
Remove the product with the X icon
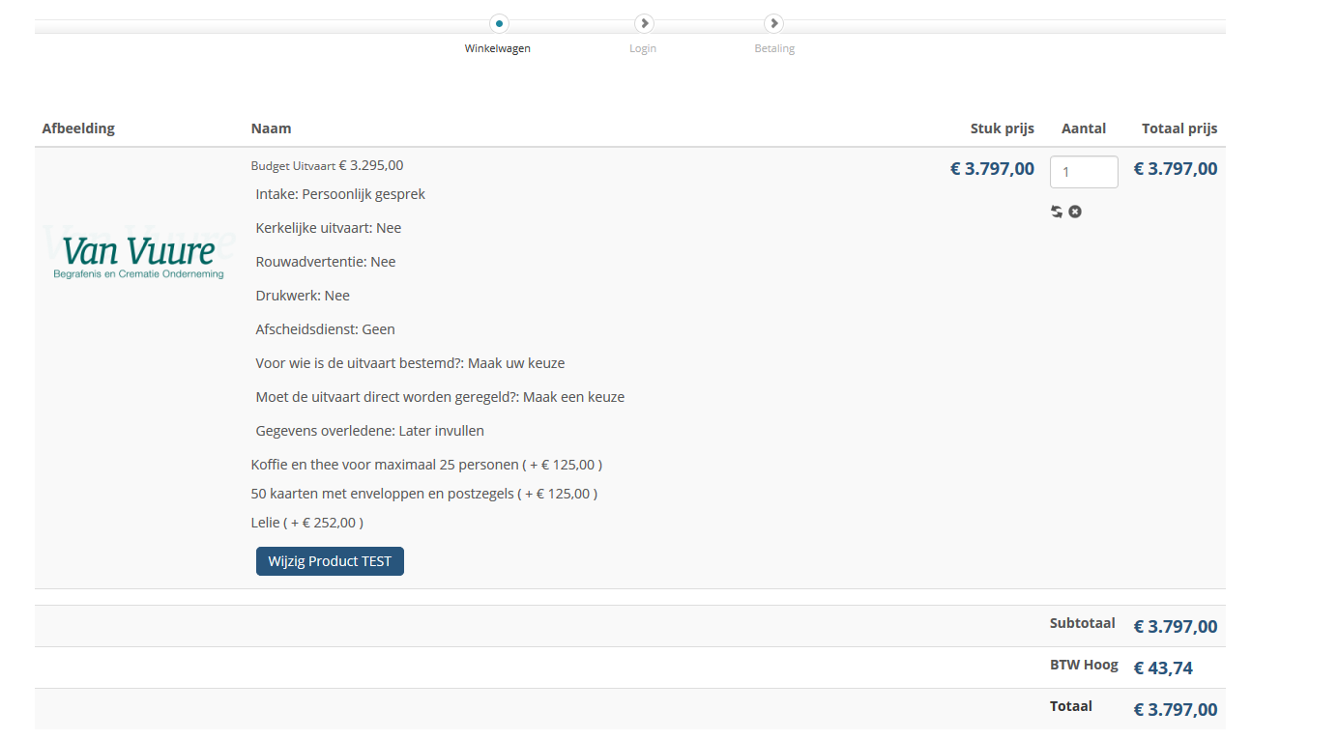click(x=1075, y=212)
